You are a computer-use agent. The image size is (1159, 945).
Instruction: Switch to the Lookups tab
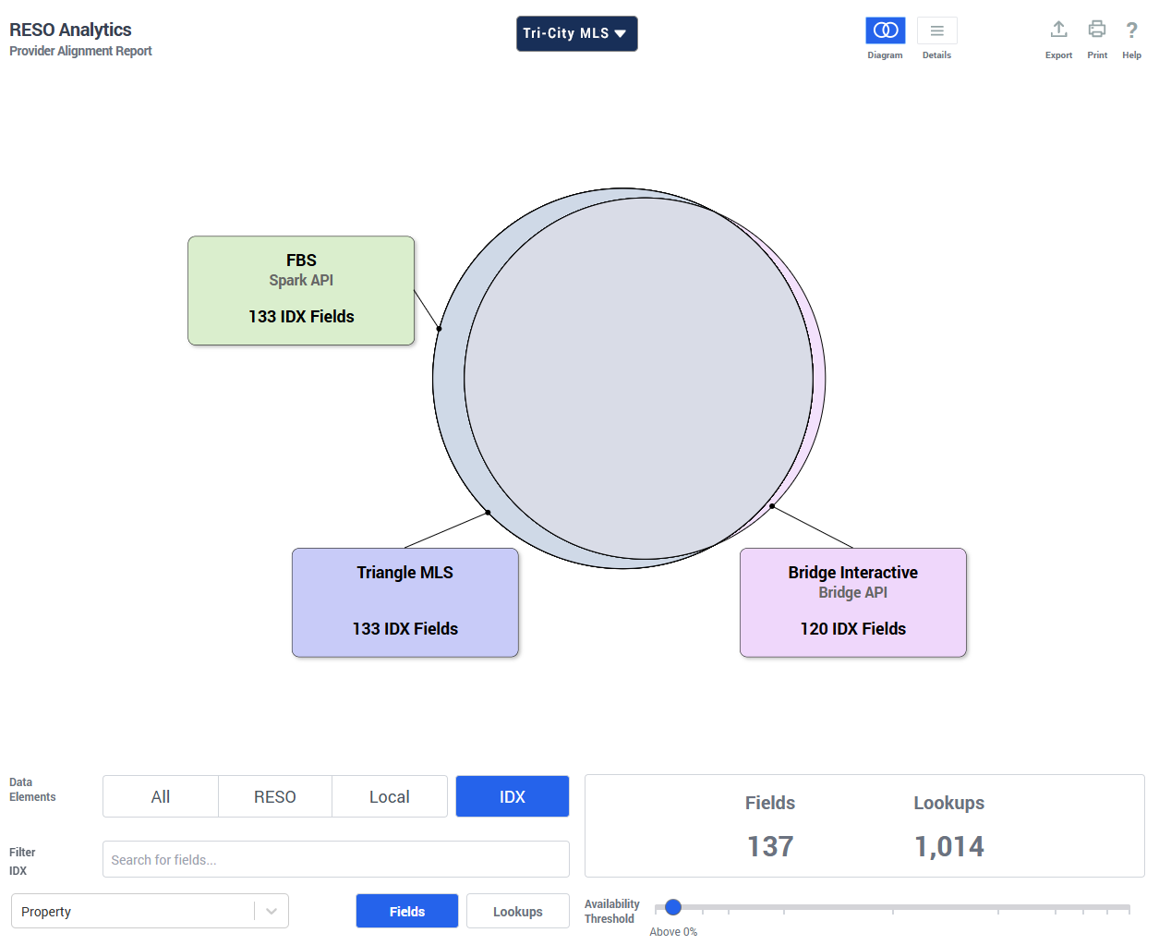click(517, 911)
